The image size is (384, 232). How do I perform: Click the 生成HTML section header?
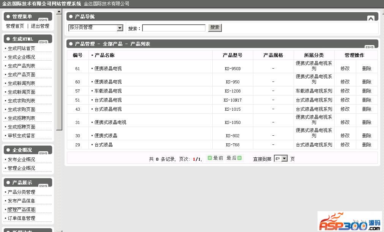[x=28, y=39]
